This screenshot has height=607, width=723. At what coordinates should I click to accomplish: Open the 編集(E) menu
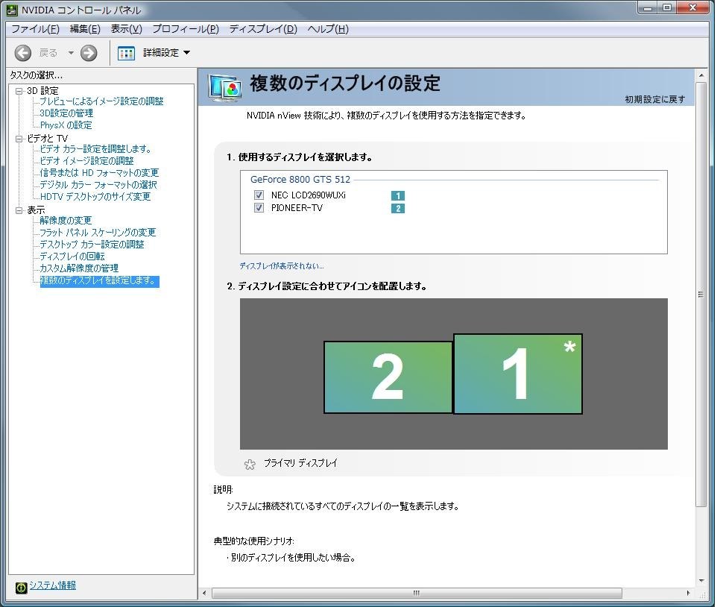point(85,29)
